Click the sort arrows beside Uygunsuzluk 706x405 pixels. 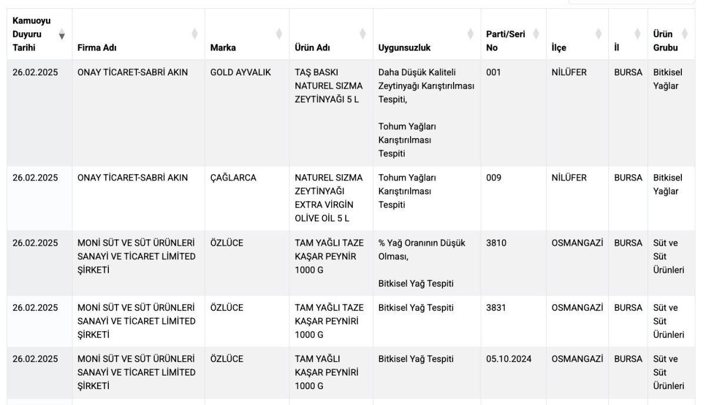pos(470,34)
